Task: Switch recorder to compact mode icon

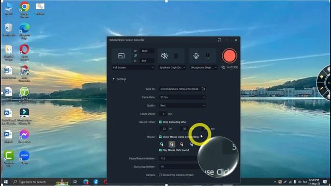Action: pos(219,40)
